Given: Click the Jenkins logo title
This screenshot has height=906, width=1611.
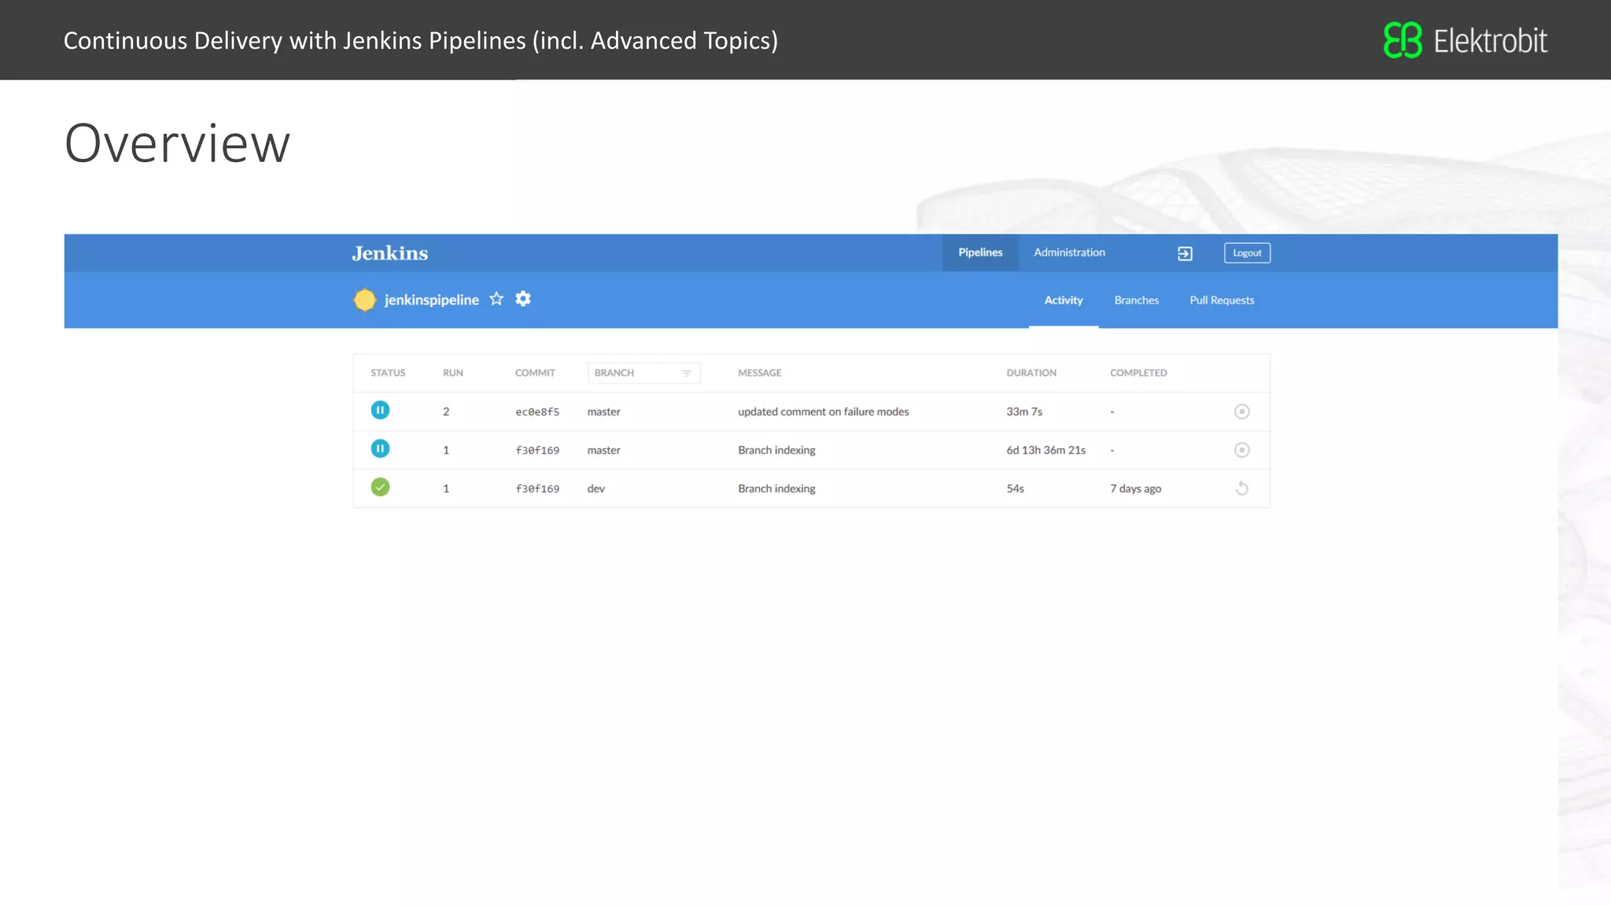Looking at the screenshot, I should [x=390, y=253].
